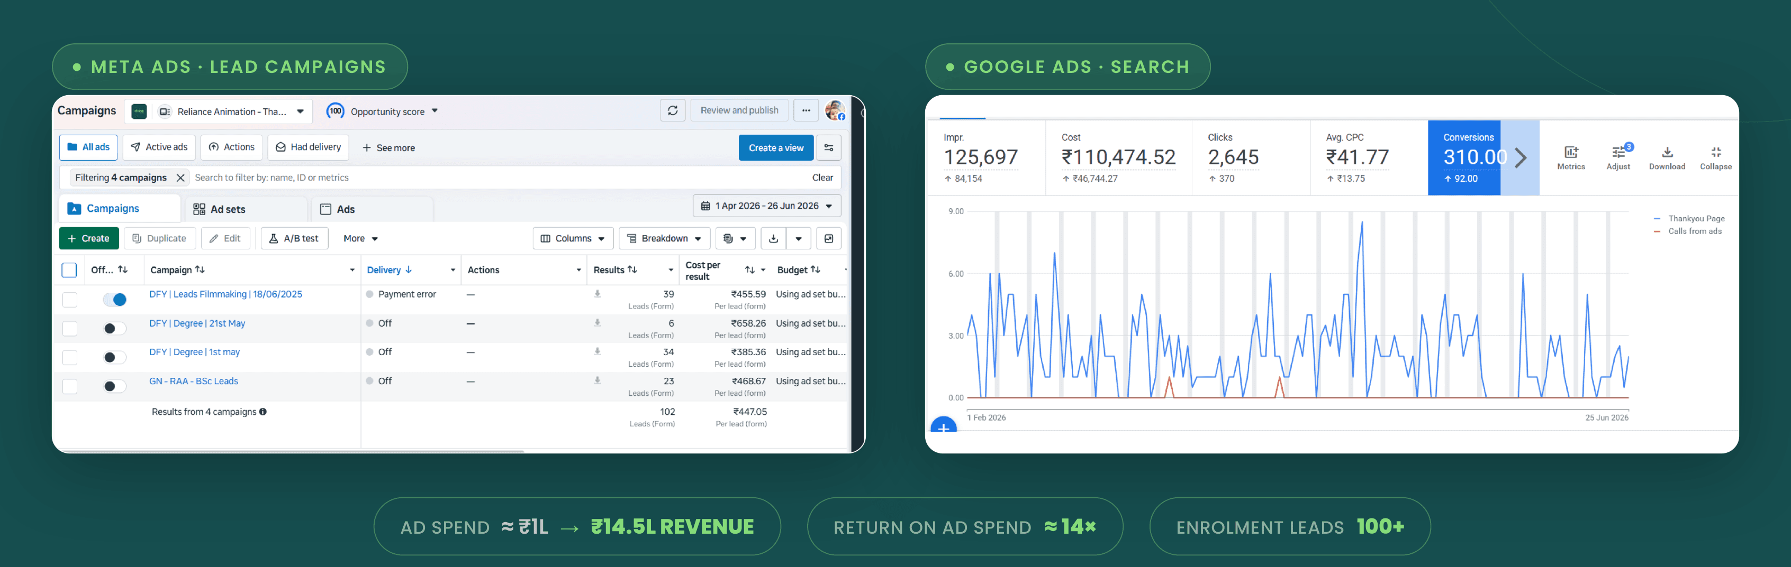Screen dimensions: 1791x567
Task: Select the DFY Leads Filmmaking row checkbox
Action: click(69, 299)
